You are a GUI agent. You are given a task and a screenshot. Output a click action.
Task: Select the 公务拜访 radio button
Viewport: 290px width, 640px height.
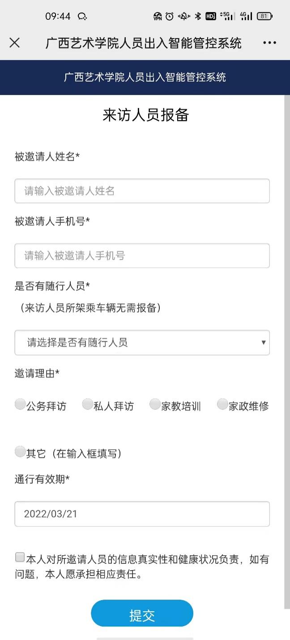click(20, 405)
